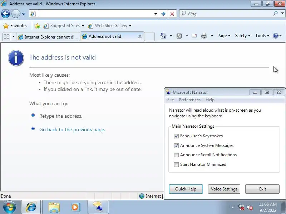Click the taskbar clock showing 11:06 AM
The height and width of the screenshot is (214, 286).
[x=267, y=207]
